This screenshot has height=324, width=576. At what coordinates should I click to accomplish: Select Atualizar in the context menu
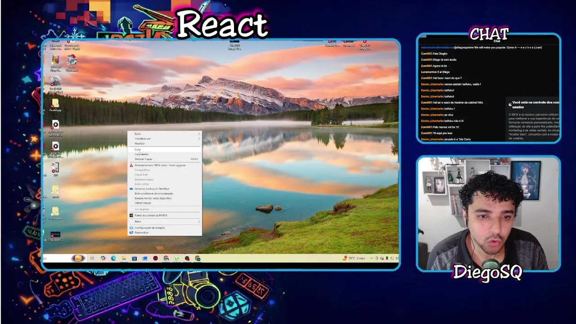click(x=165, y=144)
